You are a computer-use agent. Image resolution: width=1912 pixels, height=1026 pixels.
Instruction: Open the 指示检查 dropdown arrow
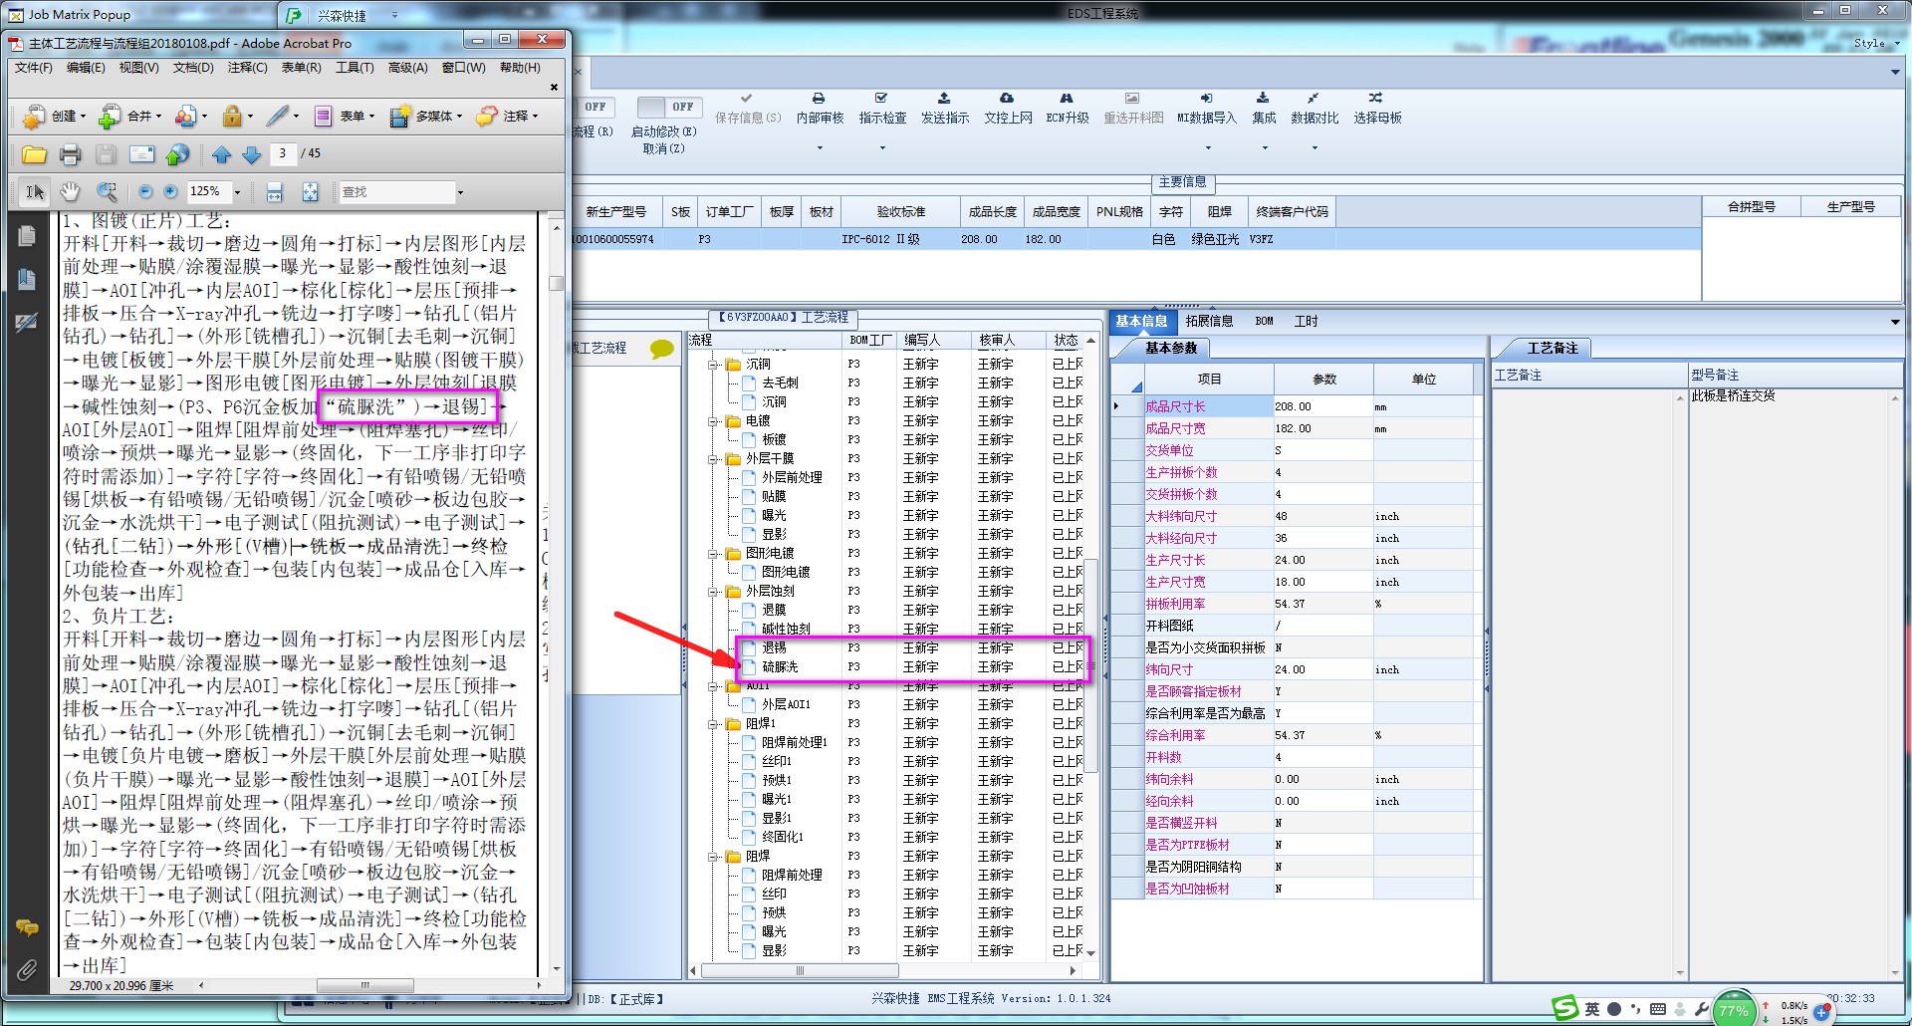pos(882,148)
